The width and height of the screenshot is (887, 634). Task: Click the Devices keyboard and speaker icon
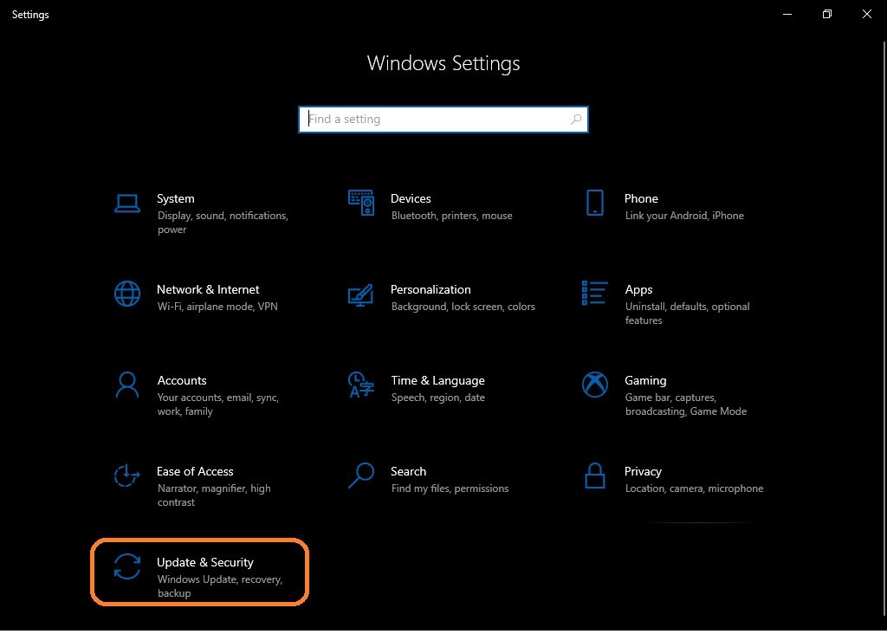tap(361, 203)
